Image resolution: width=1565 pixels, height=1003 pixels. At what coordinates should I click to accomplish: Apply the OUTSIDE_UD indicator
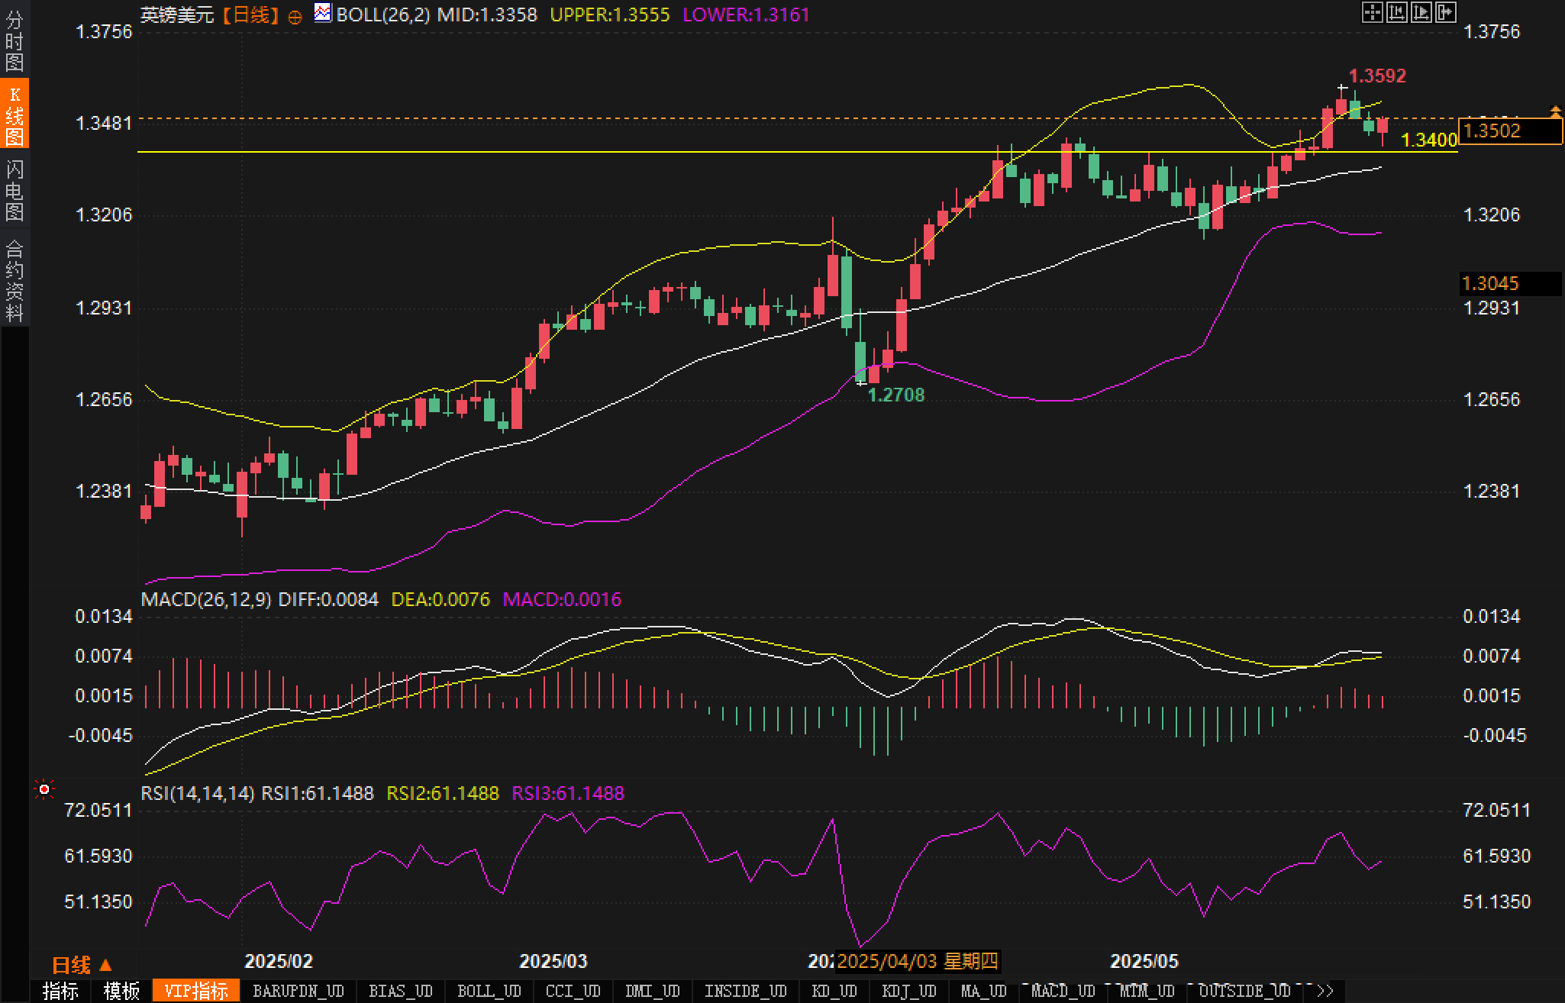click(x=1244, y=991)
